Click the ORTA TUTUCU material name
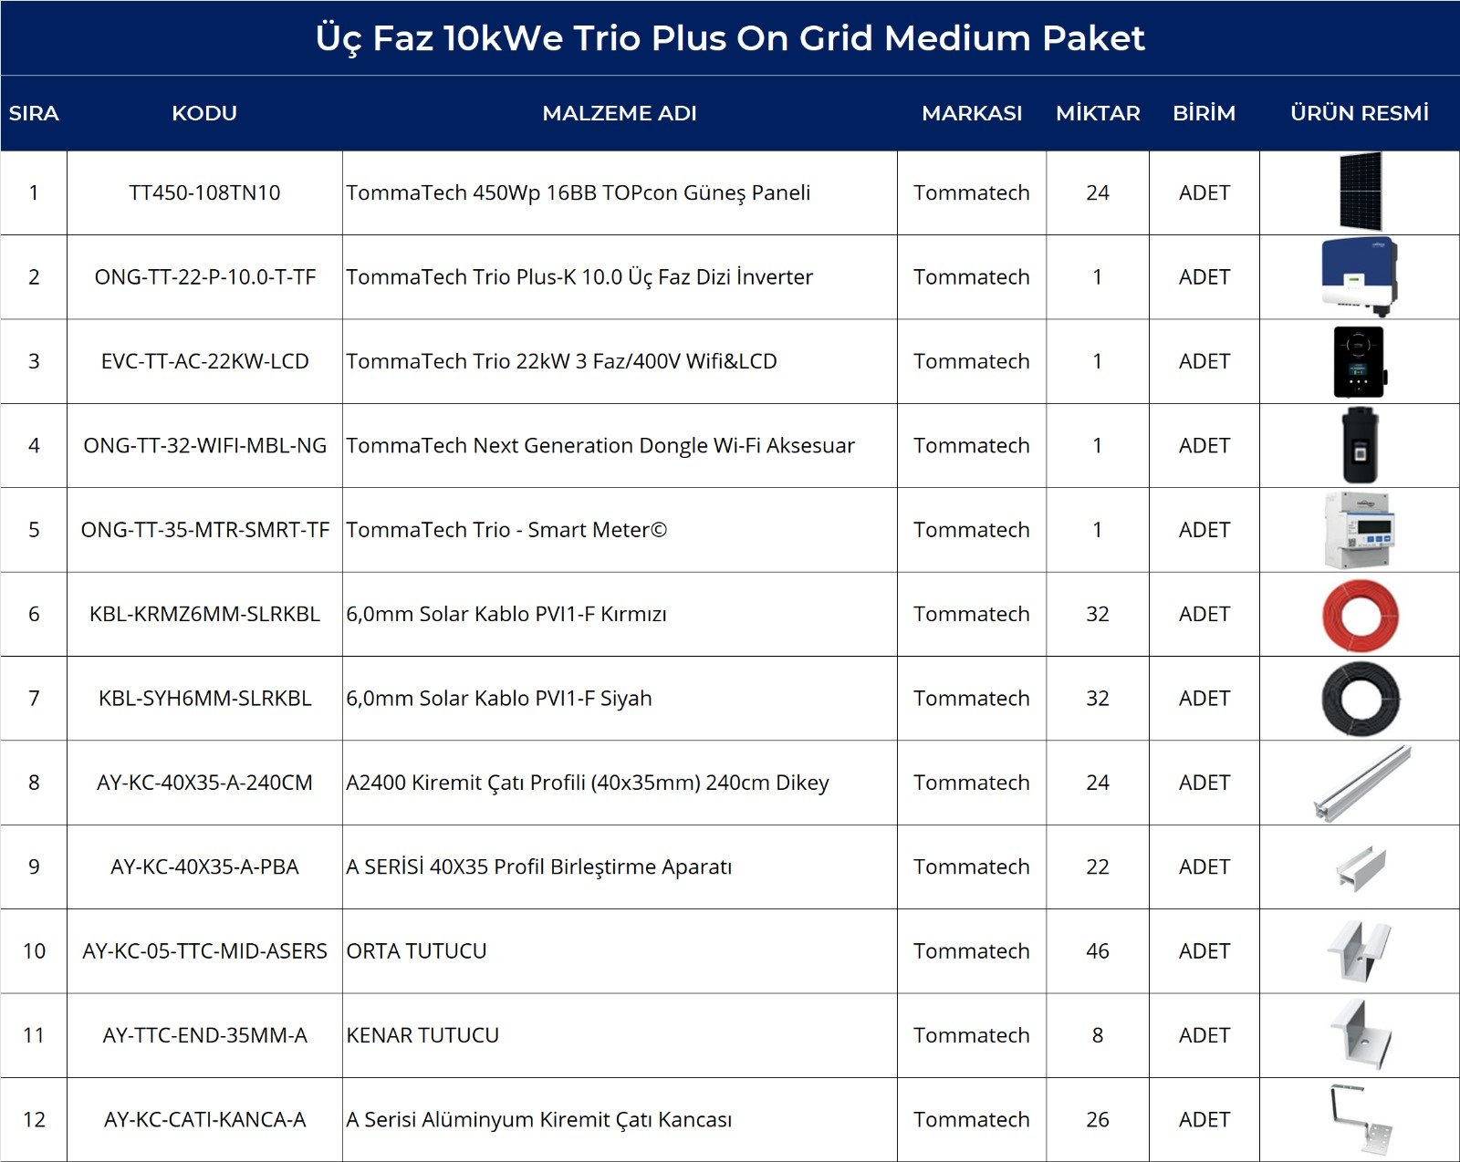This screenshot has height=1162, width=1460. 416,951
